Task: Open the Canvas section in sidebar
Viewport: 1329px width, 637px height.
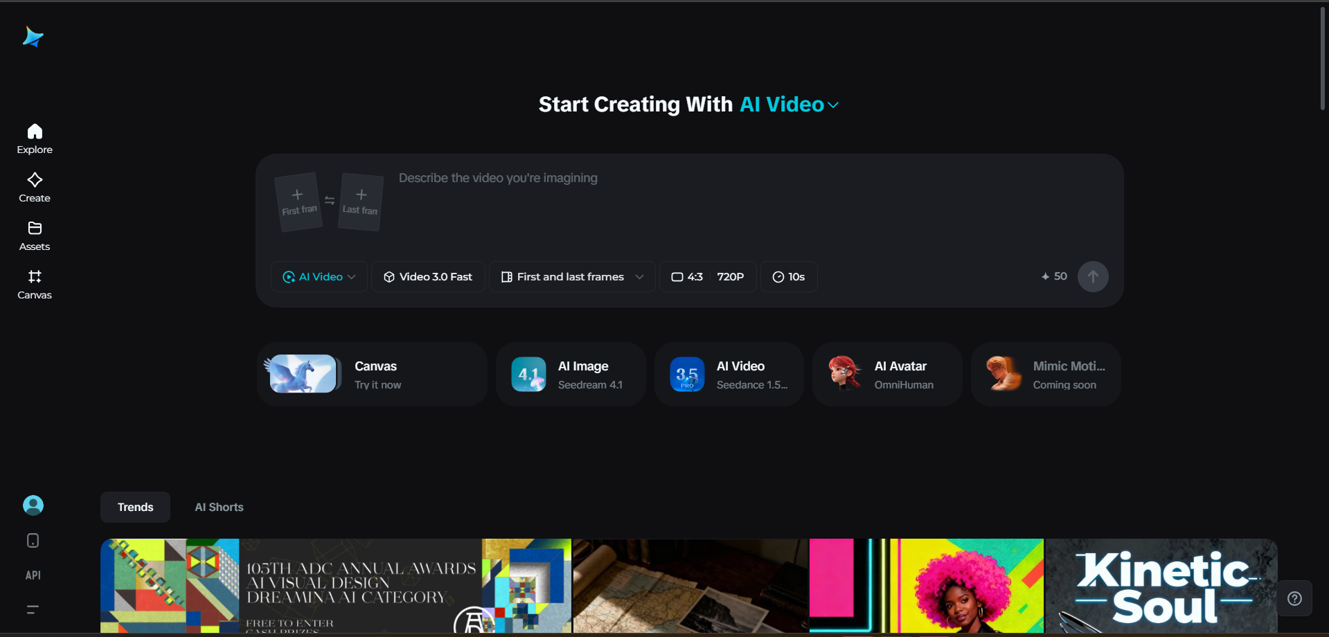Action: (x=35, y=284)
